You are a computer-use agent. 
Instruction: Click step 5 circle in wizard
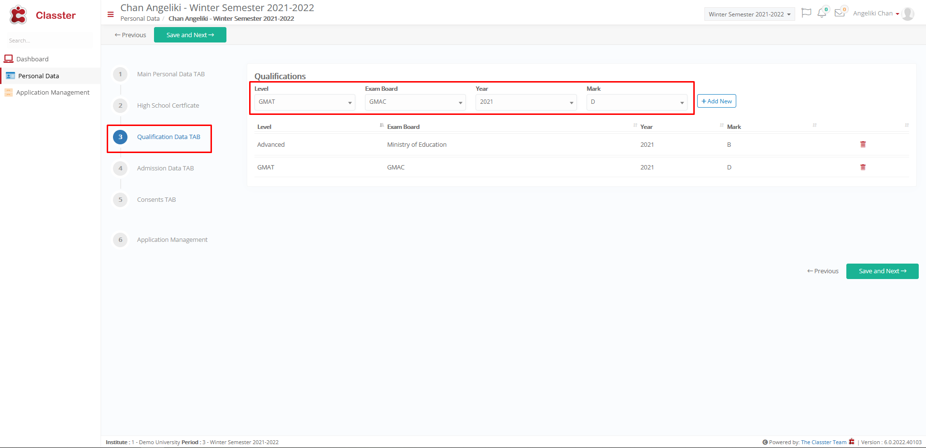[120, 199]
